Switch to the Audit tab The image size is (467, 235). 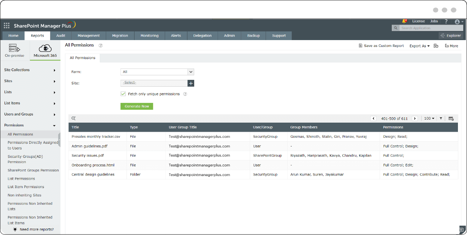(61, 36)
